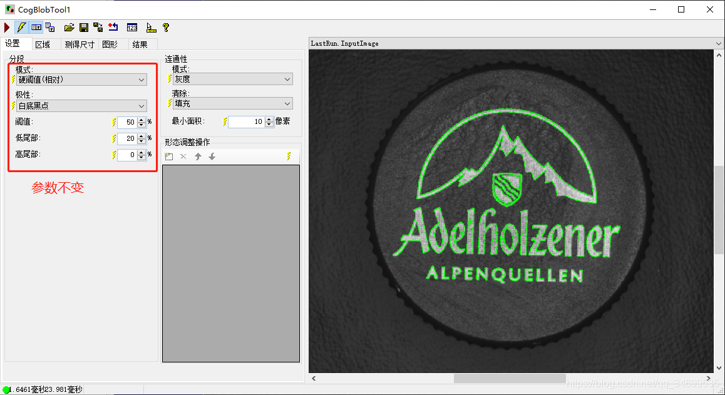Open the 测得尺寸 tab
This screenshot has height=395, width=725.
coord(80,44)
